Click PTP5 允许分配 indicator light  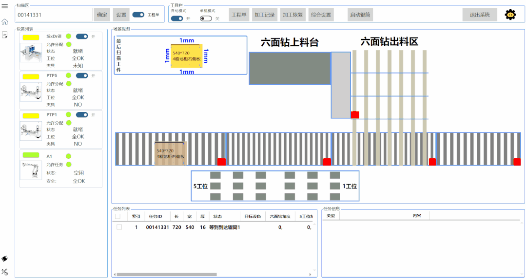68,83
